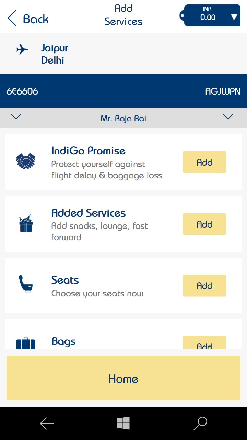
Task: Tap the system search magnifier icon
Action: coord(200,423)
